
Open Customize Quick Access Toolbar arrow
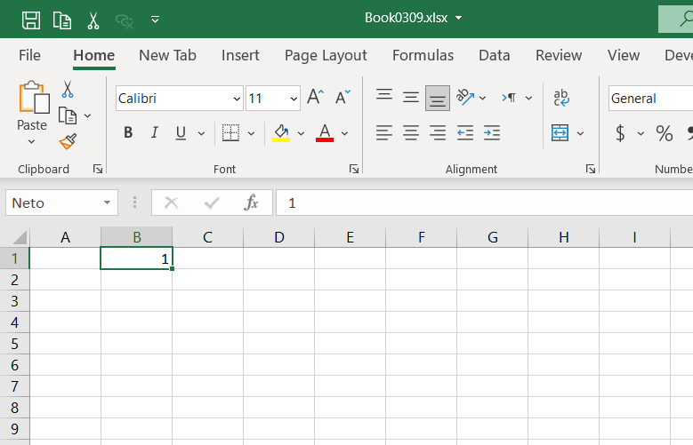pos(155,20)
